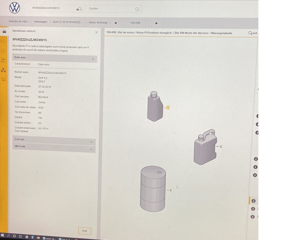Select part number 1 oil bottle callout
The width and height of the screenshot is (295, 240).
(168, 107)
